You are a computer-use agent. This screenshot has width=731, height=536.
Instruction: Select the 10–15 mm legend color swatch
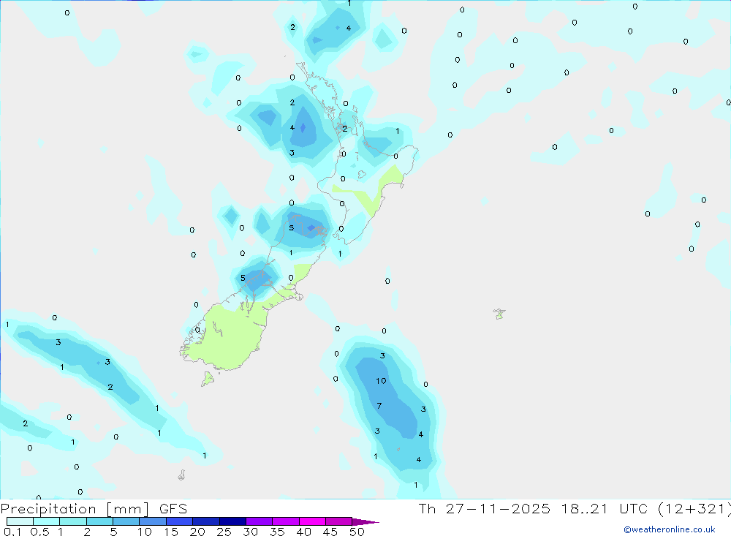[153, 521]
